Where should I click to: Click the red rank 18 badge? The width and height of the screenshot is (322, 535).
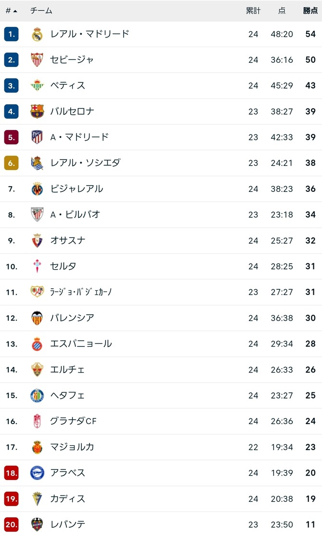pos(11,473)
